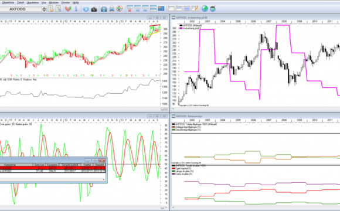Click the blue info icon in toolbar
Screen dimensions: 340x211
click(76, 9)
